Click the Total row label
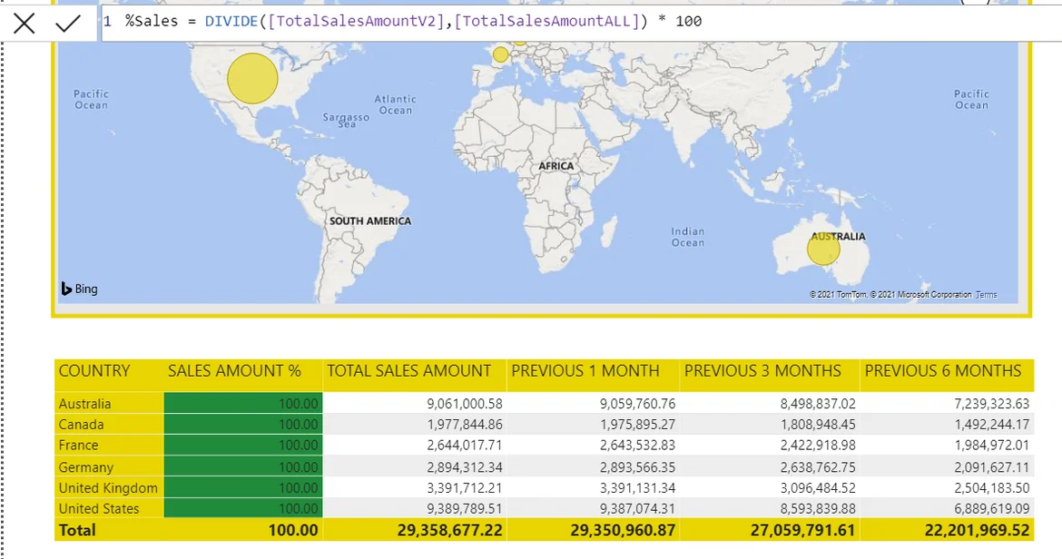The height and width of the screenshot is (559, 1062). coord(77,530)
